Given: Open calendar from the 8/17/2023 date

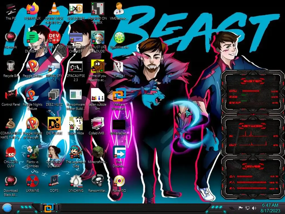Looking at the screenshot, I should tap(270, 211).
